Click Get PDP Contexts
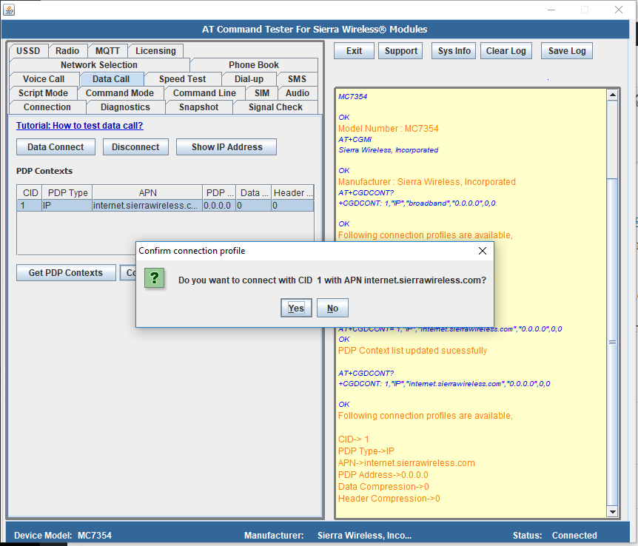 (x=66, y=272)
